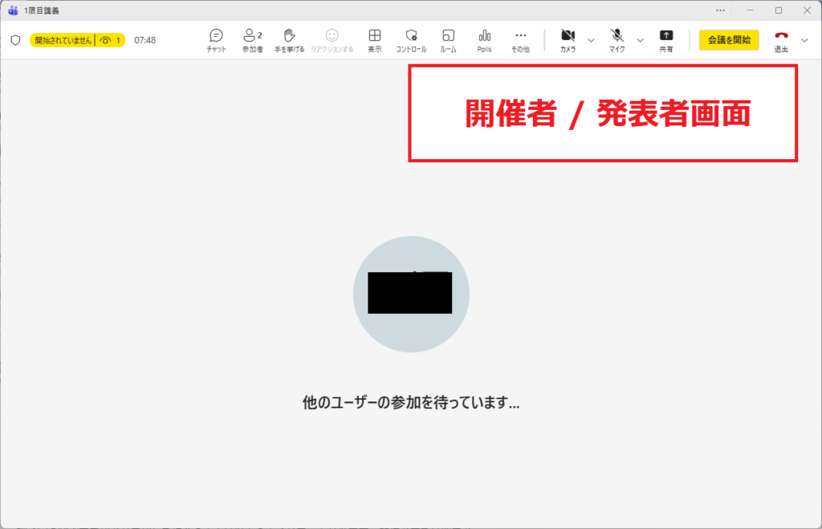Expand the microphone options dropdown arrow
The width and height of the screenshot is (822, 529).
coord(640,40)
